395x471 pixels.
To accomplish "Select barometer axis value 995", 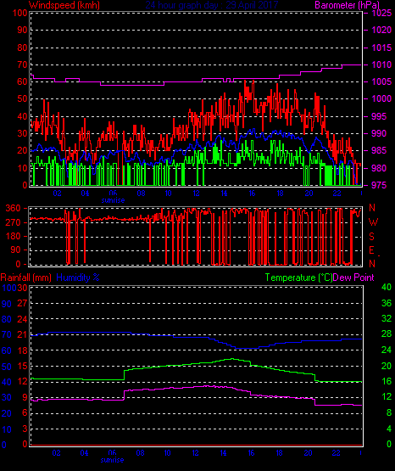I will (379, 116).
